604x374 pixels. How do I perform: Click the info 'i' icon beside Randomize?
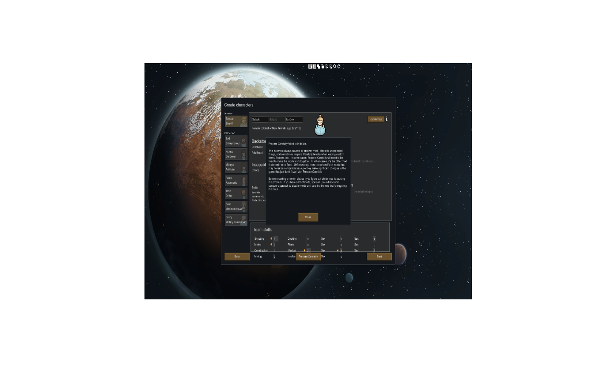387,119
